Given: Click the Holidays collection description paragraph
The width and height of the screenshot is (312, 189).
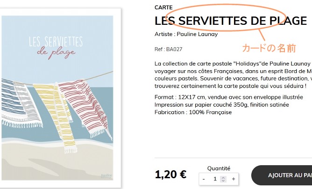Looking at the screenshot, I should (x=232, y=75).
